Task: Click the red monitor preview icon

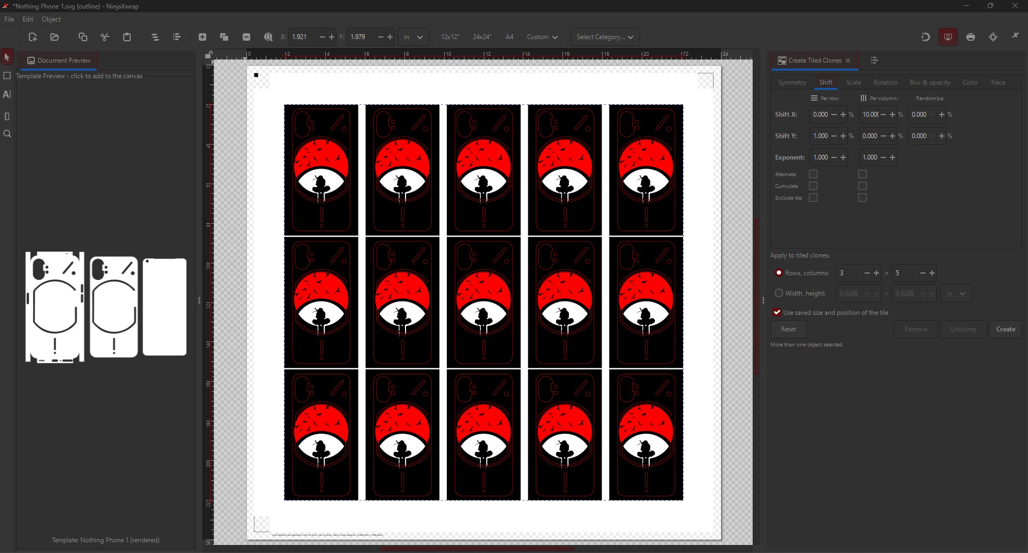Action: 948,37
